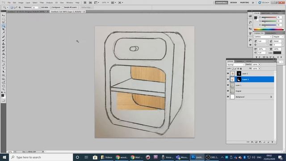Click the Character panel text Color swatch

click(x=277, y=53)
